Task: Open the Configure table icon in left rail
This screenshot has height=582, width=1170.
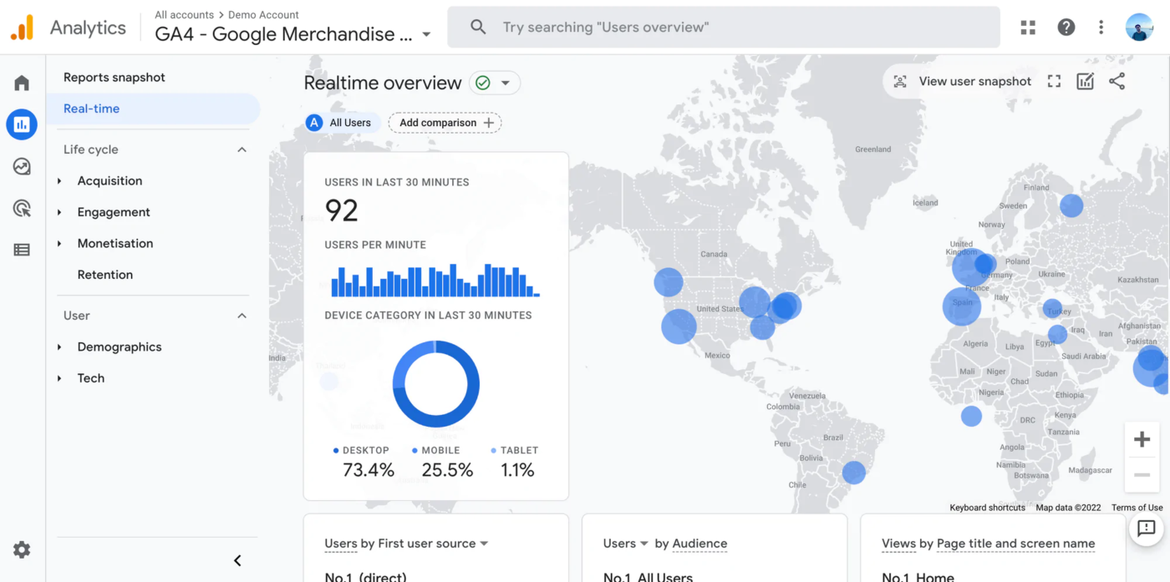Action: [x=22, y=250]
